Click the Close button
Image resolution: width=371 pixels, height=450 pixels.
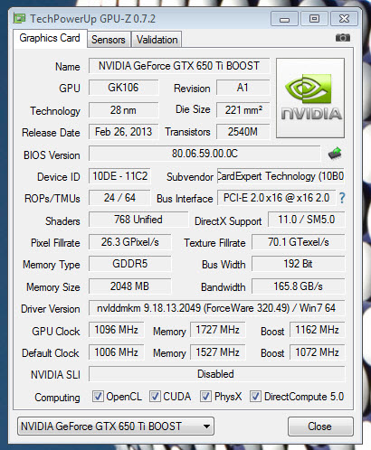point(320,427)
